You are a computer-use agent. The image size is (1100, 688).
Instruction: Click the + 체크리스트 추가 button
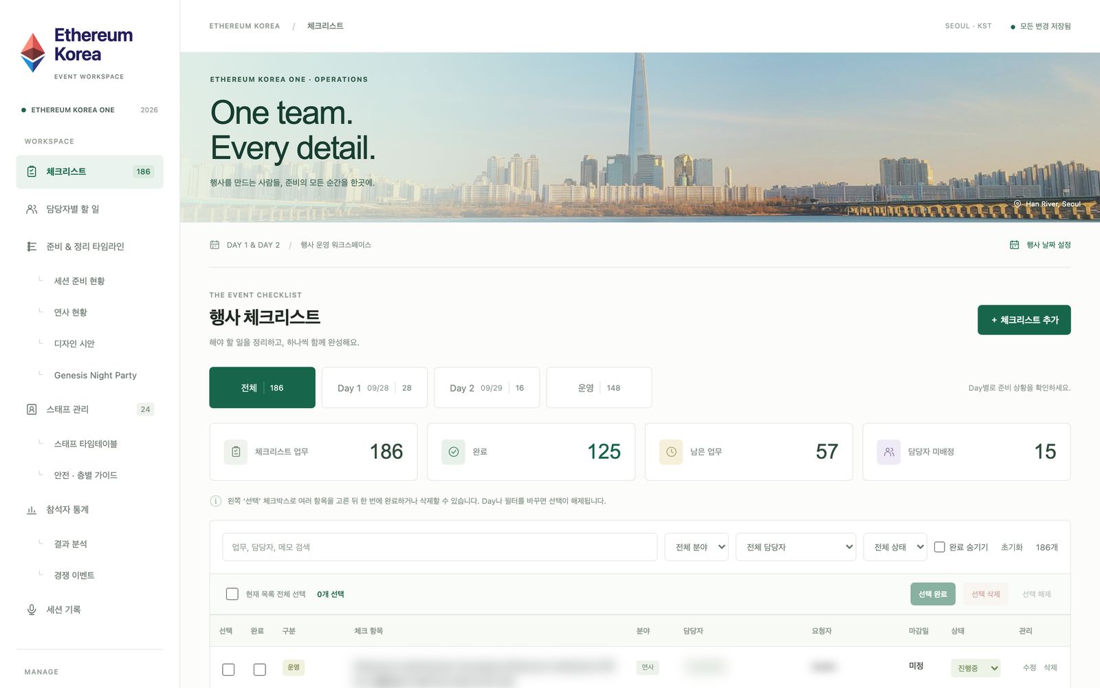click(1024, 320)
